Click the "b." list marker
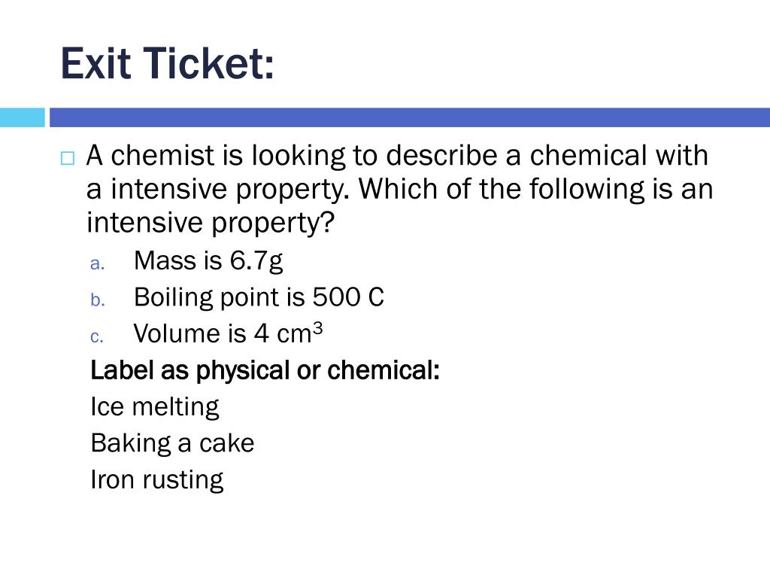The image size is (770, 578). [x=95, y=300]
